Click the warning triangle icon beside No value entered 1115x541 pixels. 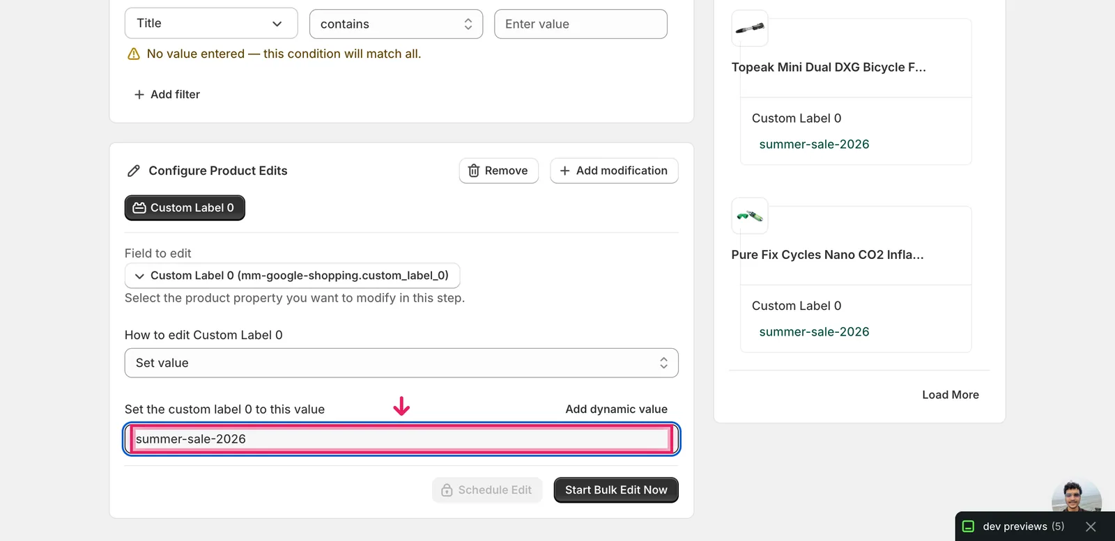click(x=134, y=54)
